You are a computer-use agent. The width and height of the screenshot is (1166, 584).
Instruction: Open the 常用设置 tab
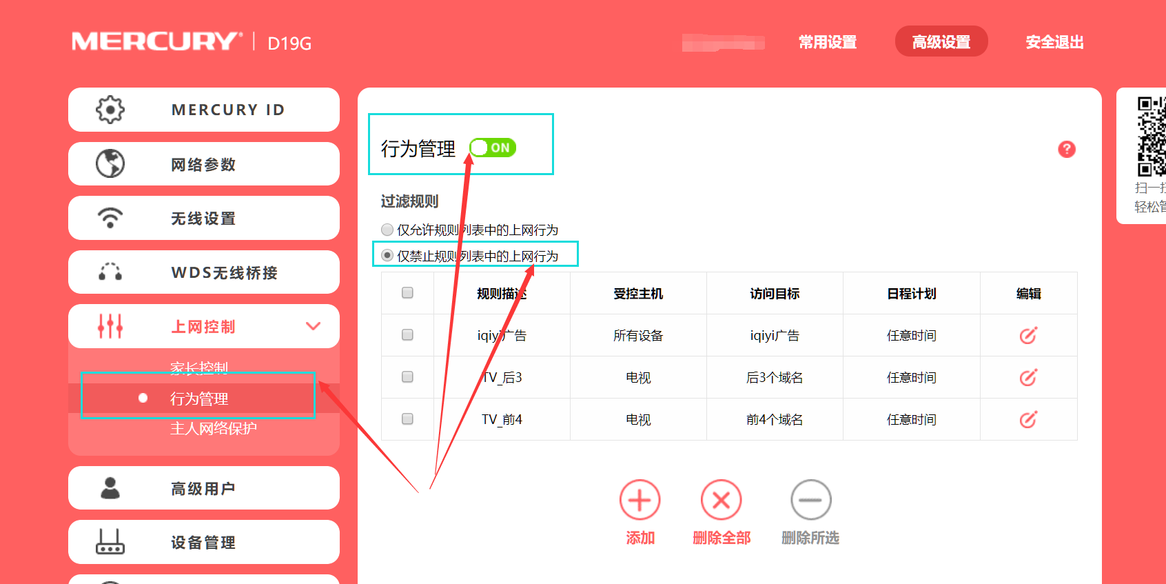pos(828,42)
